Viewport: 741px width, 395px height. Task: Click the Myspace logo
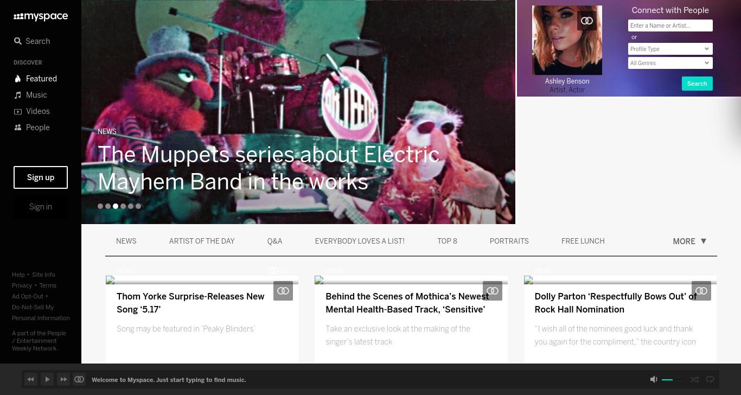(x=41, y=17)
